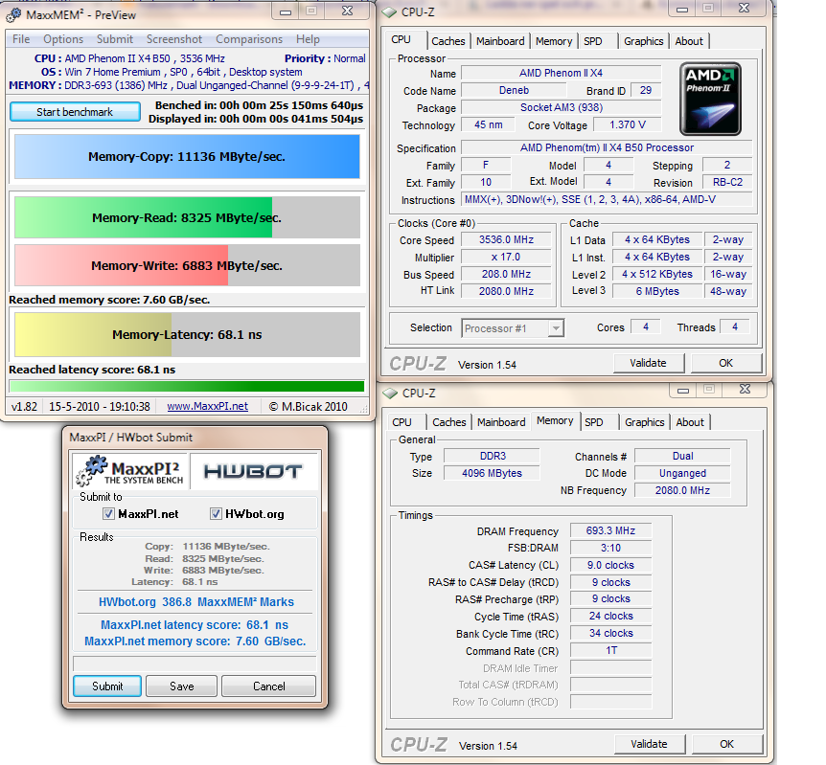The width and height of the screenshot is (826, 765).
Task: Switch to Memory tab in upper CPU-Z
Action: (x=554, y=41)
